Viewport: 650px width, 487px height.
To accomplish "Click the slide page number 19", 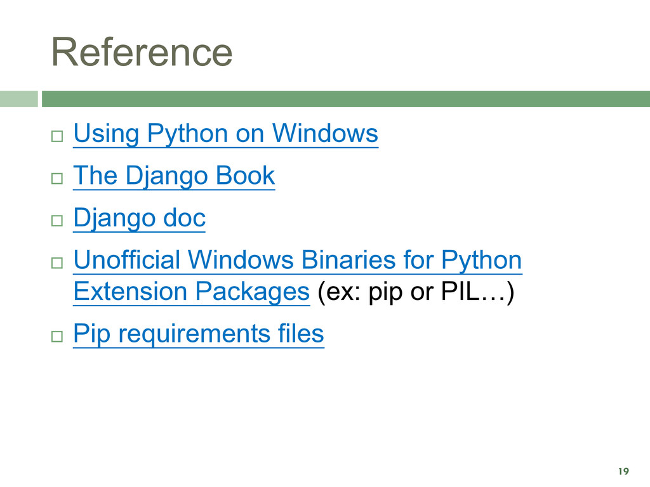I will (x=623, y=471).
